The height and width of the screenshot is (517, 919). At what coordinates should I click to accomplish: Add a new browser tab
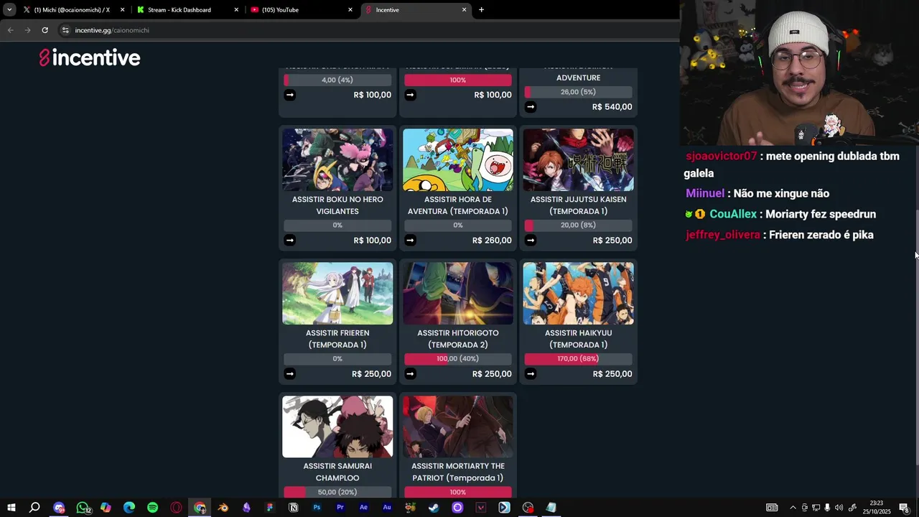481,10
